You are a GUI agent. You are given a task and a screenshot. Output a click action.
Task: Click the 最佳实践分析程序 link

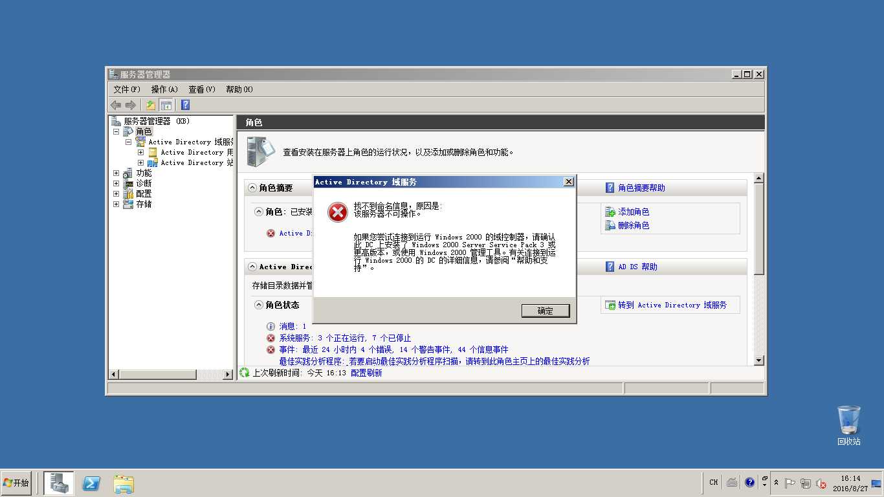pos(434,361)
